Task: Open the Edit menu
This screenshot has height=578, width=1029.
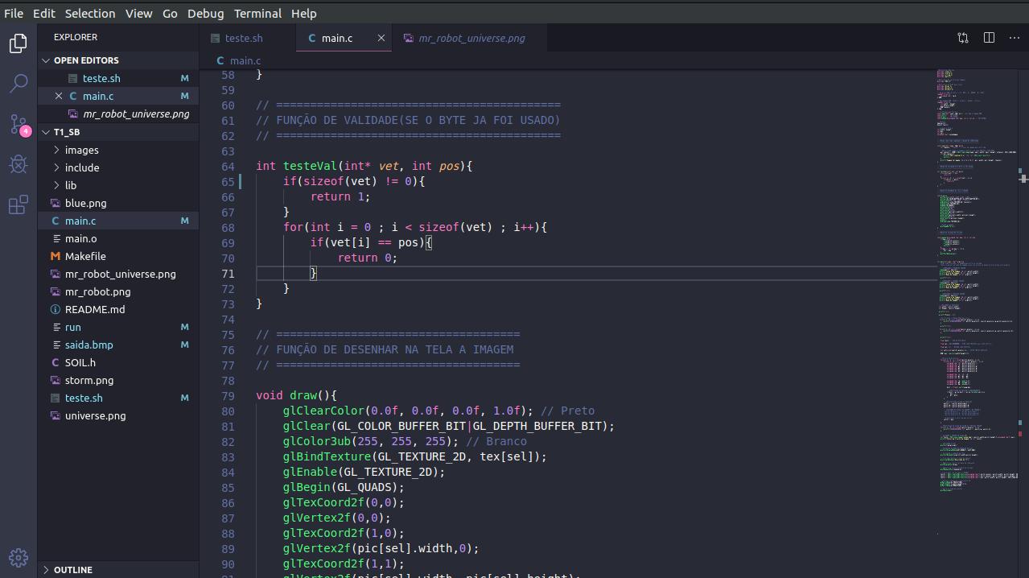Action: [44, 14]
